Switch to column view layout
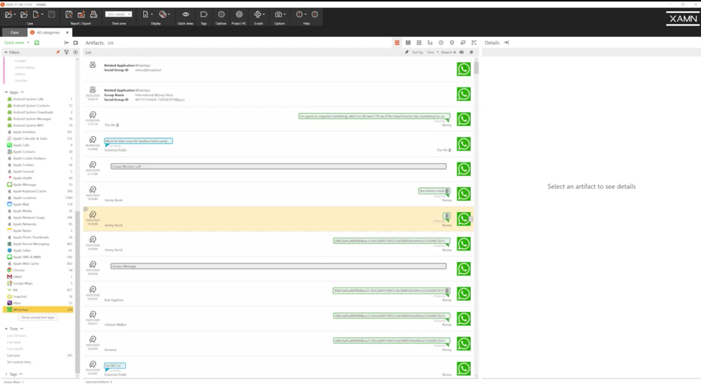701x384 pixels. [408, 43]
